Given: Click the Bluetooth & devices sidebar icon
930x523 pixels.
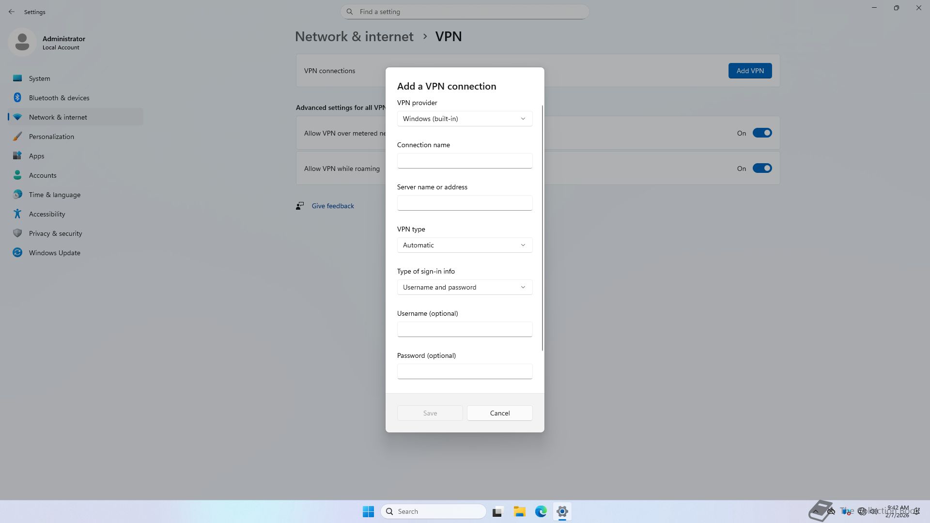Looking at the screenshot, I should click(17, 98).
